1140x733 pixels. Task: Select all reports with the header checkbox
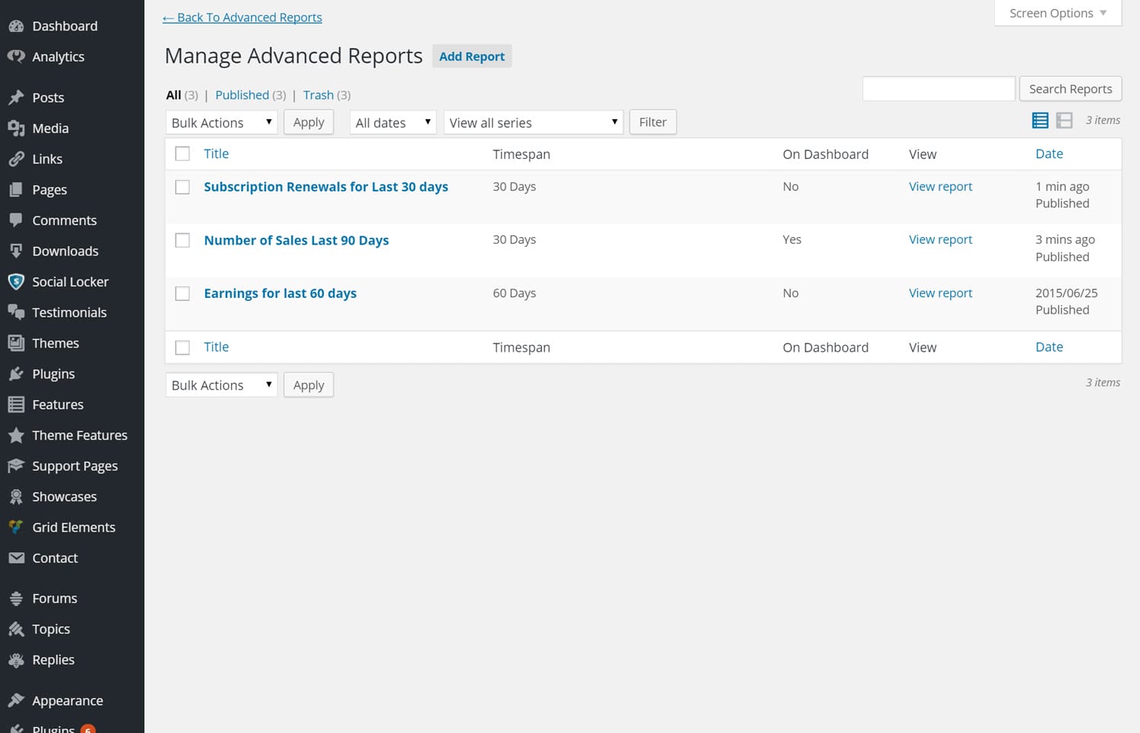tap(182, 153)
